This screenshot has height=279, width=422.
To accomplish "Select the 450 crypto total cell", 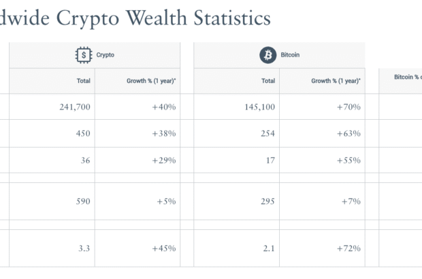I will click(83, 133).
